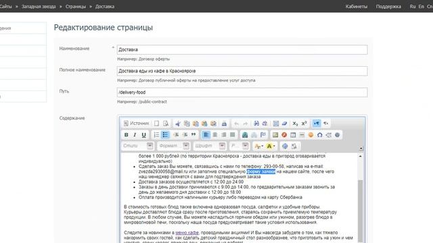Viewport: 433px width, 243px height.
Task: Go to Страницы breadcrumb
Action: [x=76, y=7]
